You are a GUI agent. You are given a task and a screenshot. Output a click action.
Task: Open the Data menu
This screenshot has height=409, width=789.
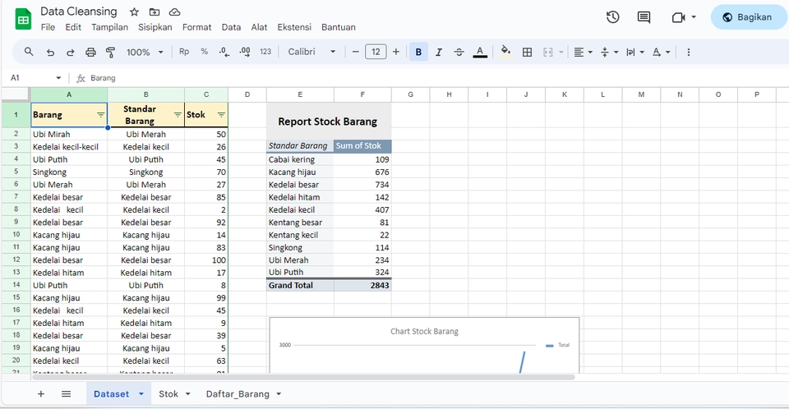231,27
